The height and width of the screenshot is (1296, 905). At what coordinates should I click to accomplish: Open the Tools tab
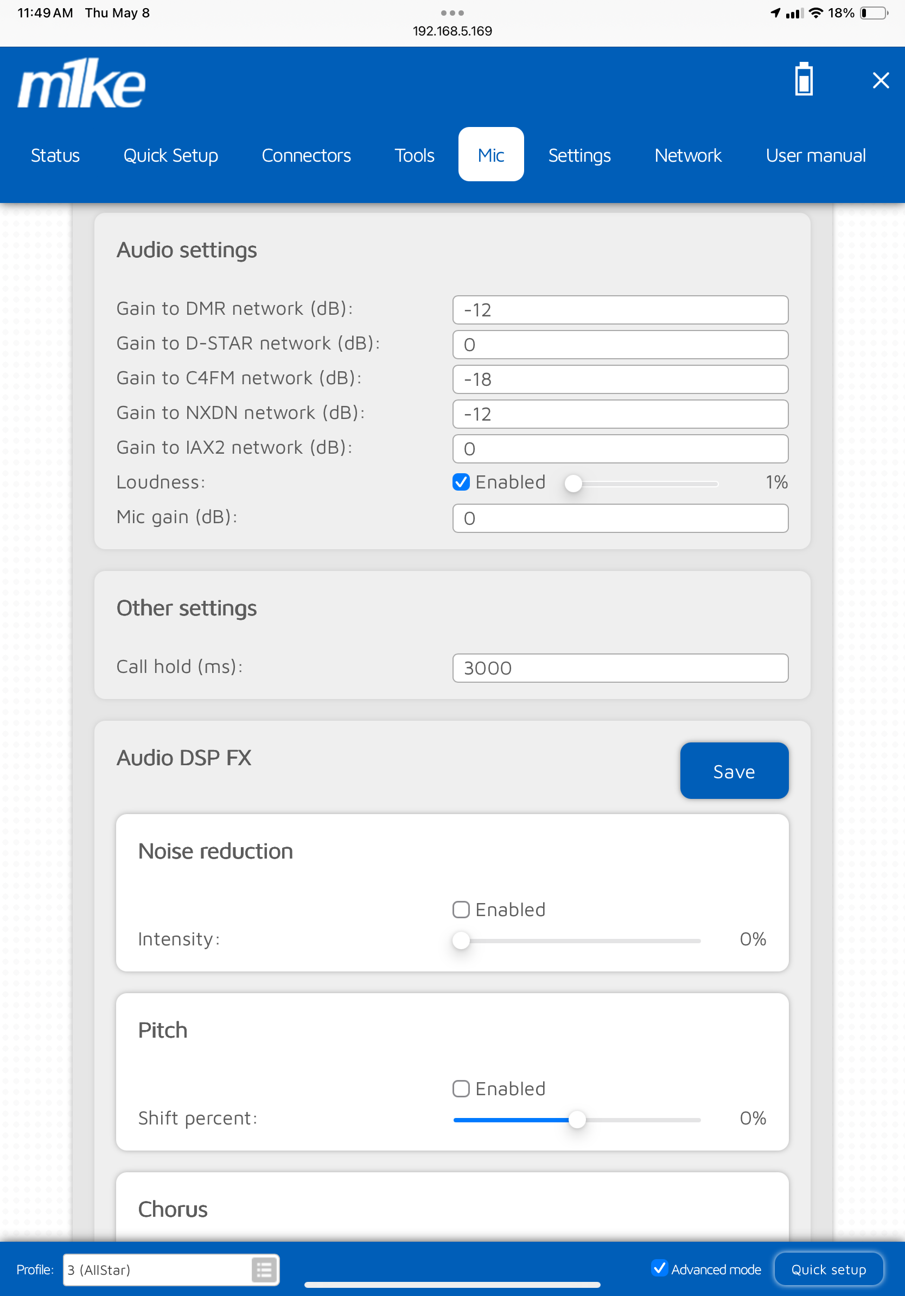pos(414,155)
